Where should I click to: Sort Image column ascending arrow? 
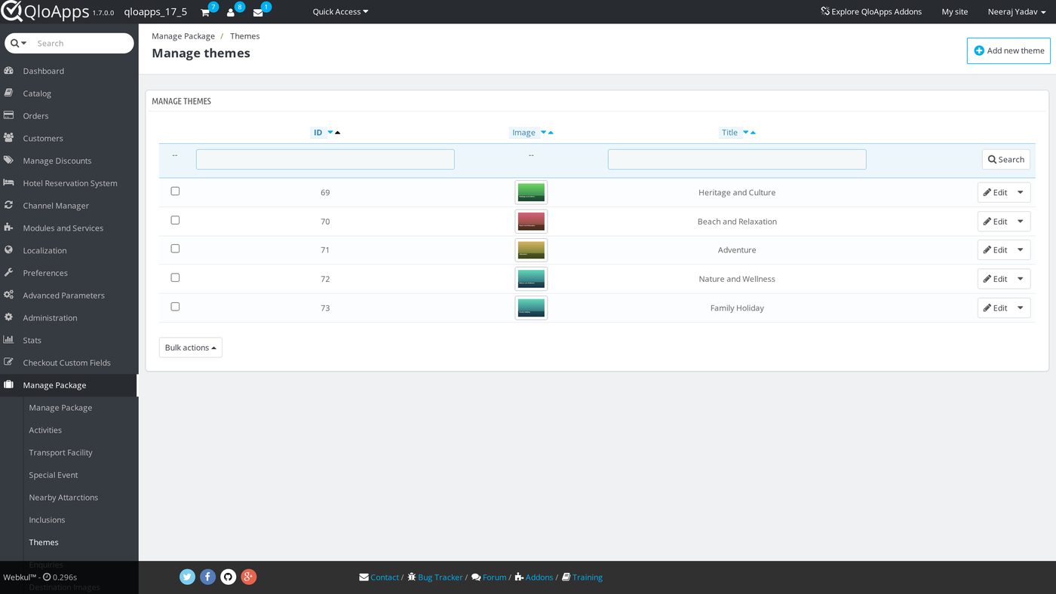(551, 133)
